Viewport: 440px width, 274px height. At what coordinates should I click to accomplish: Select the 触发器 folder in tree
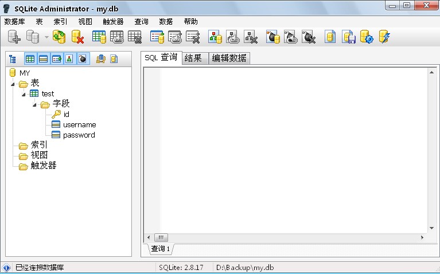coord(44,166)
